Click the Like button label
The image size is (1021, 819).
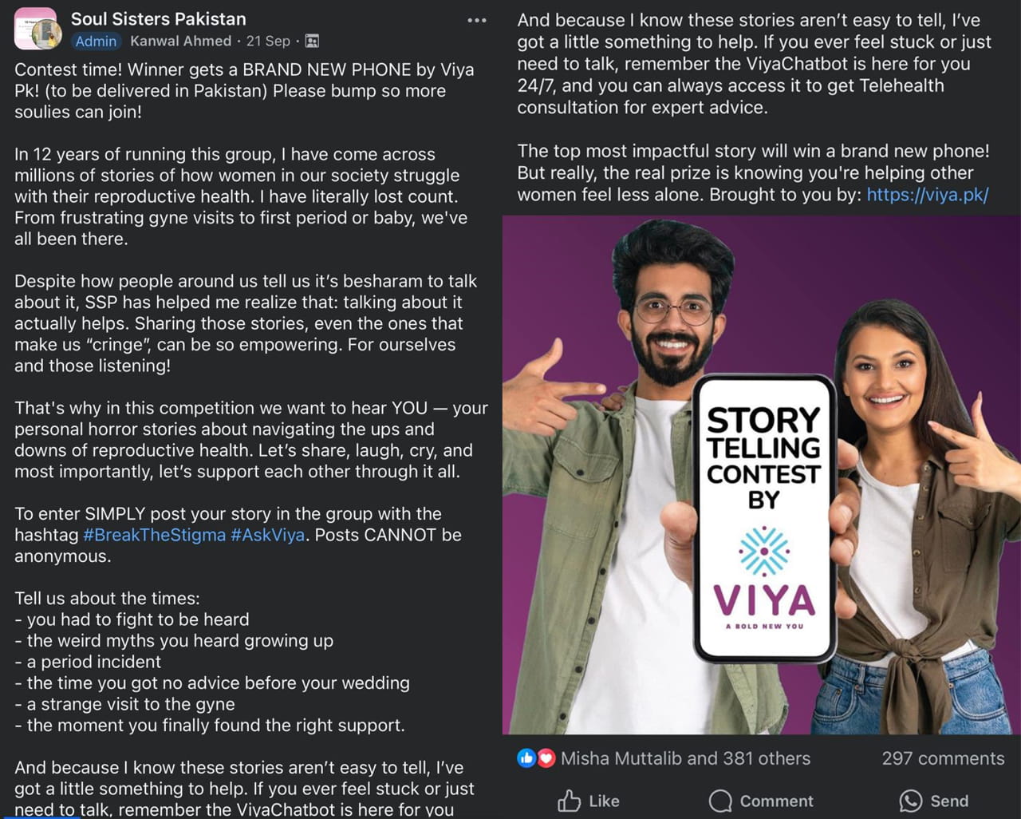pyautogui.click(x=604, y=801)
